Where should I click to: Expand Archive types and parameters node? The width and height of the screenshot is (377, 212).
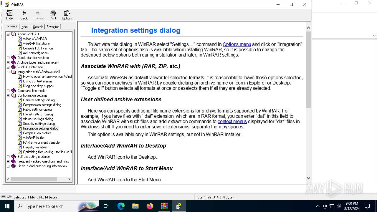[8, 62]
